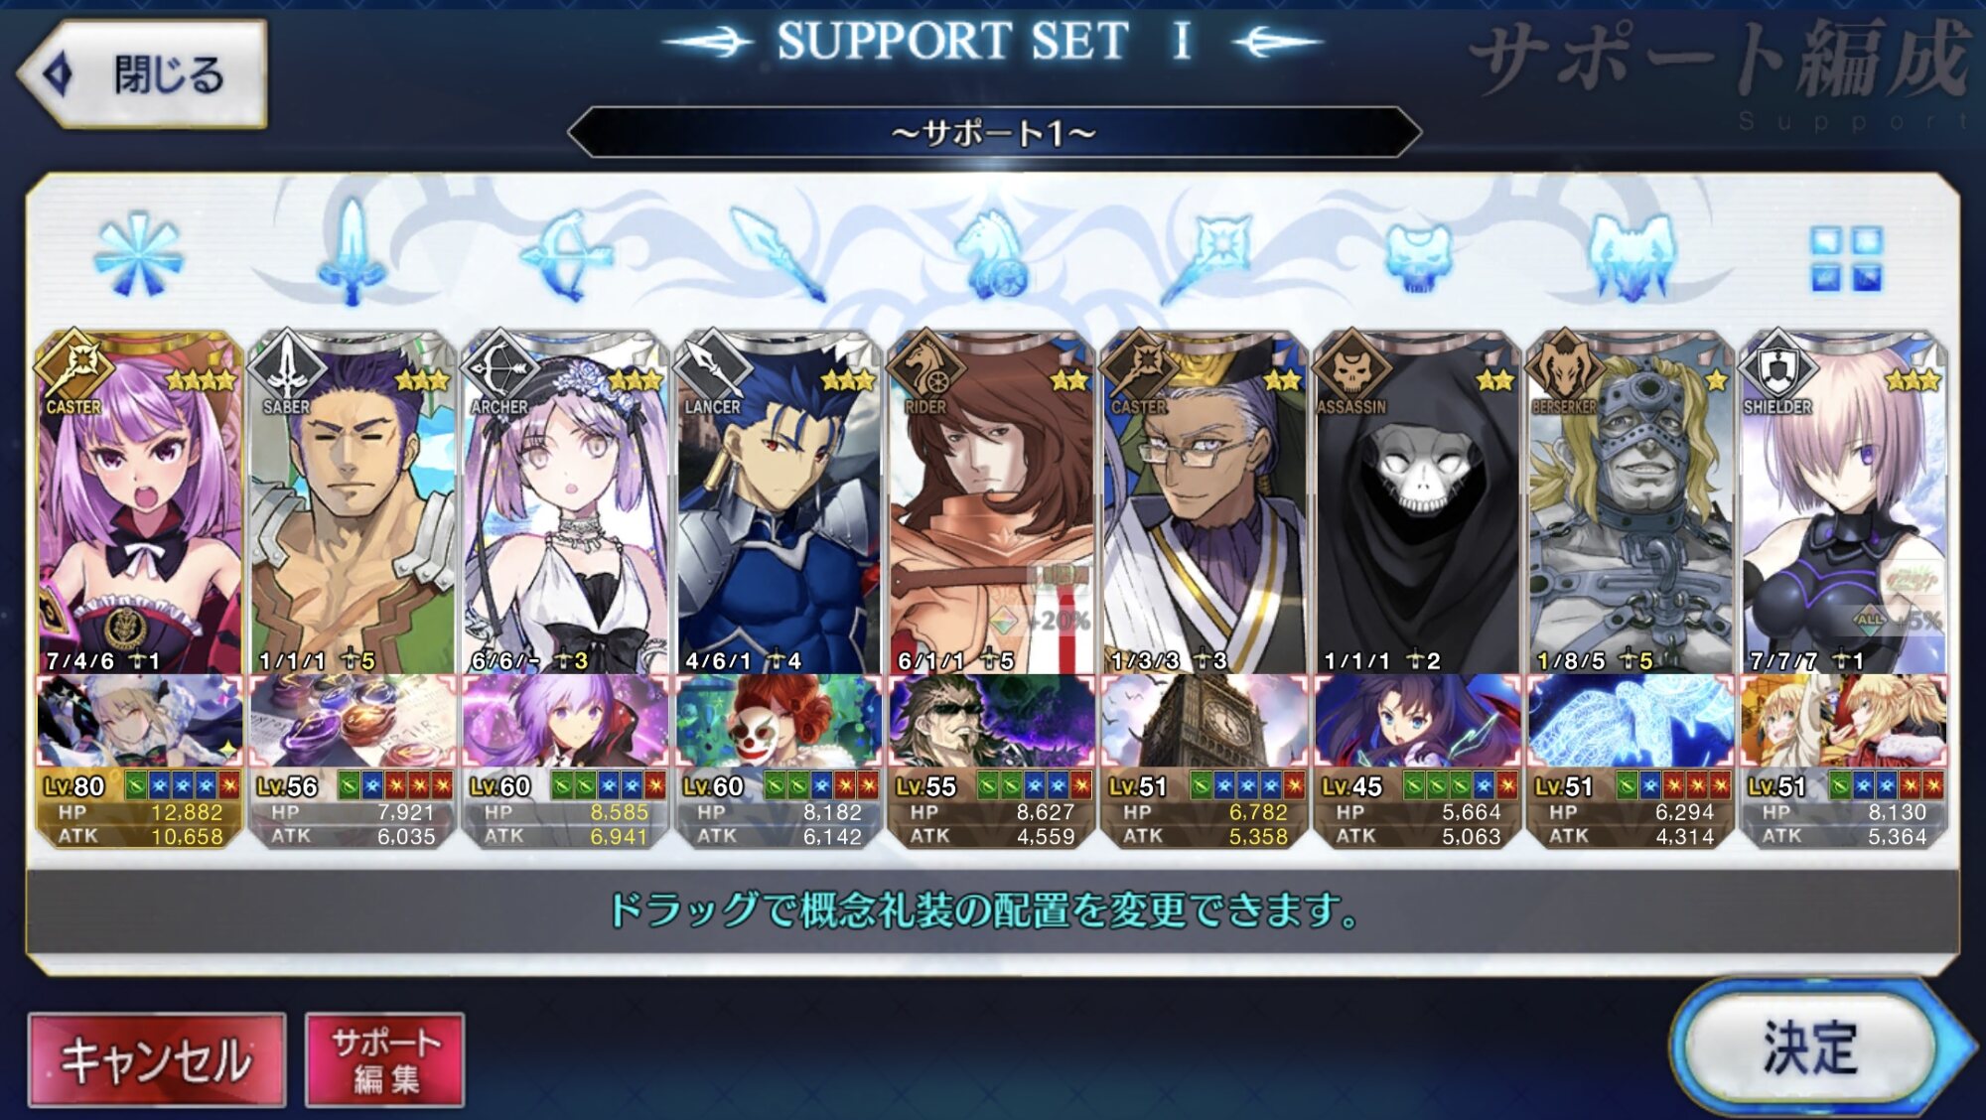
Task: Click the 閉じる back button
Action: click(x=144, y=74)
